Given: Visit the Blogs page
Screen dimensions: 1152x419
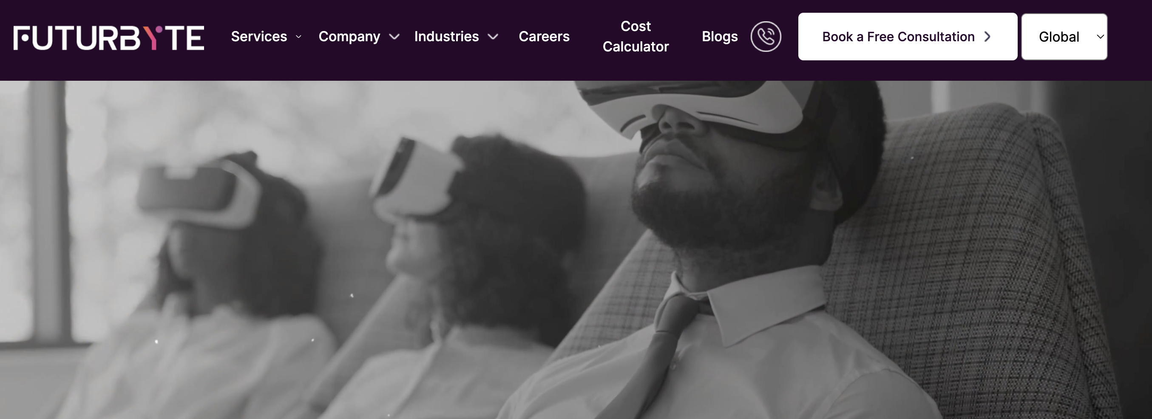Looking at the screenshot, I should pos(720,37).
